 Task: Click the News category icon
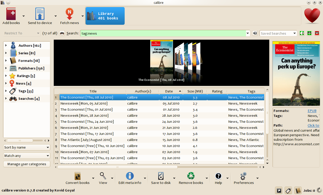[x=12, y=83]
